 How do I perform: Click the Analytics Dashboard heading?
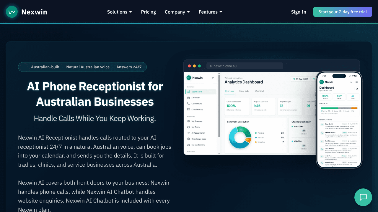click(244, 82)
